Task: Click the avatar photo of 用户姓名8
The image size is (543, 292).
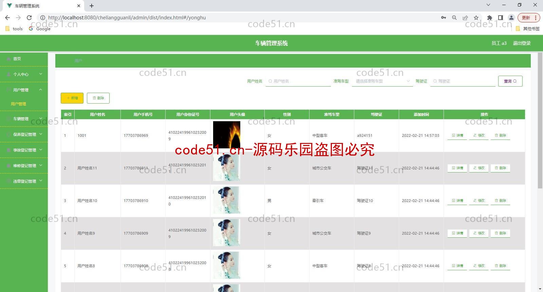Action: [x=227, y=265]
